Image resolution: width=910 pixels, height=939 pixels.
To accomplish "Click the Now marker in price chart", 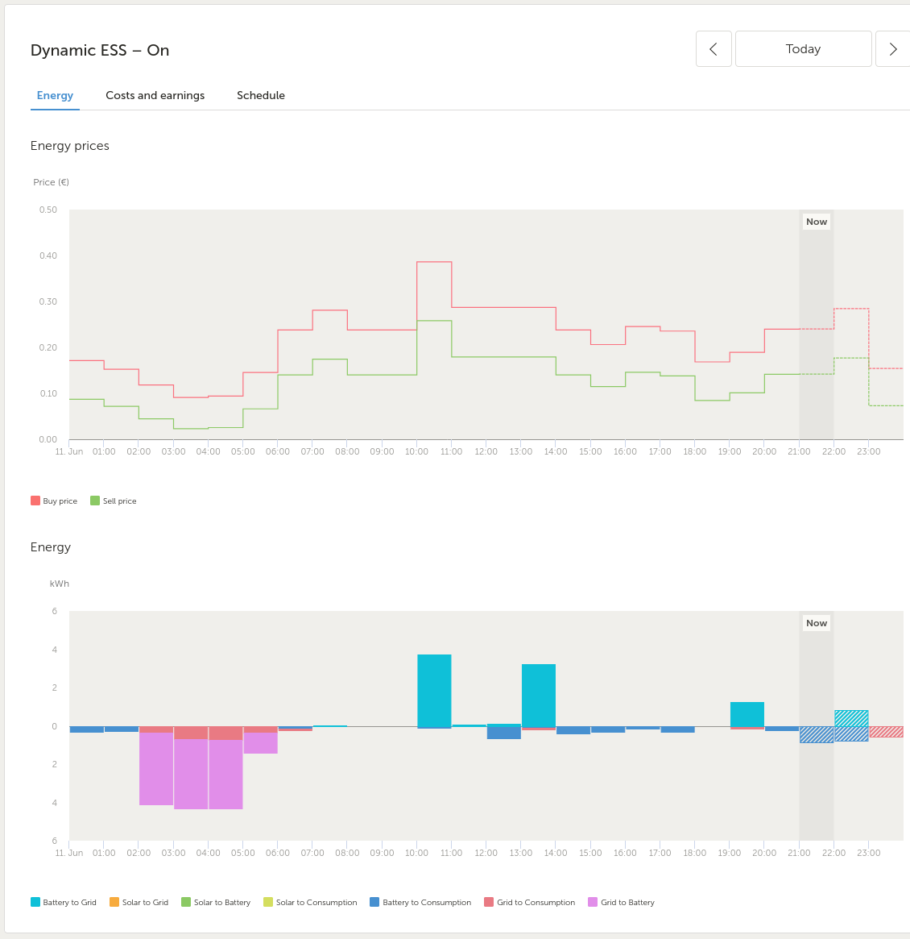I will [x=816, y=222].
